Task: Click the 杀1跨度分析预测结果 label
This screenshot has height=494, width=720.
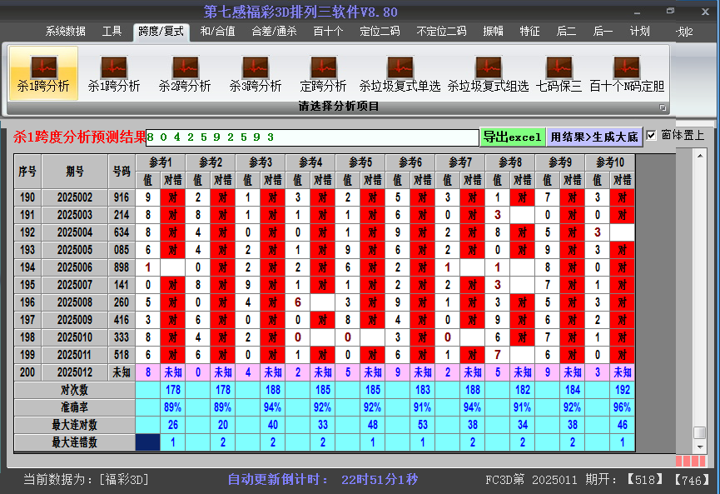Action: click(x=79, y=137)
